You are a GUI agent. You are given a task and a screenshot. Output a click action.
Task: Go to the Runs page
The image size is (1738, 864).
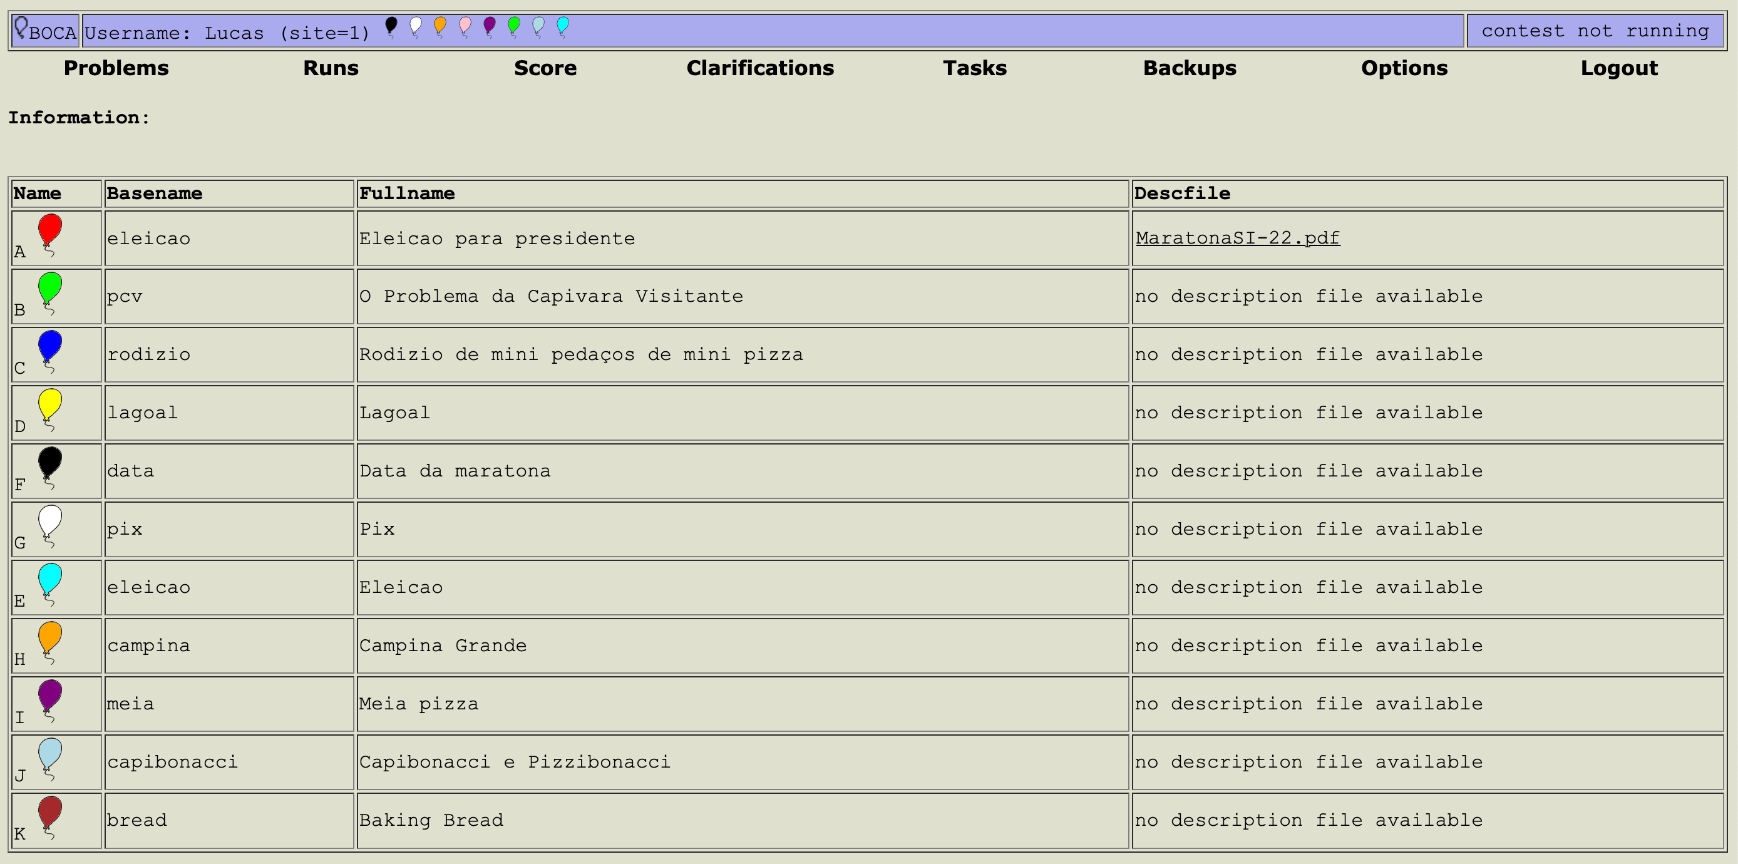point(331,68)
